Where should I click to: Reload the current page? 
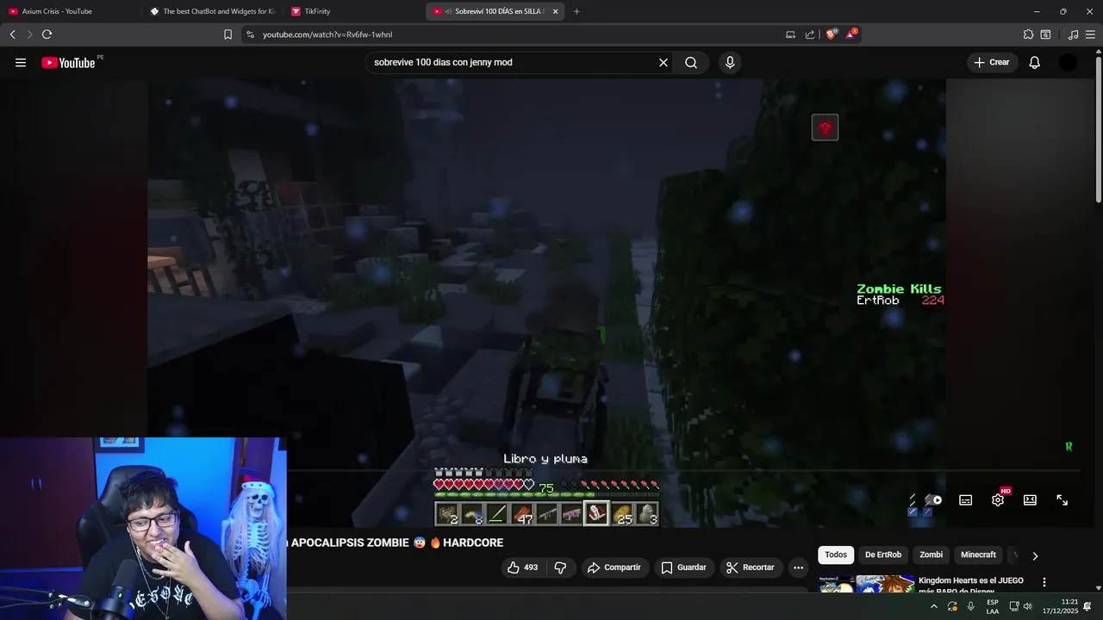(x=47, y=34)
